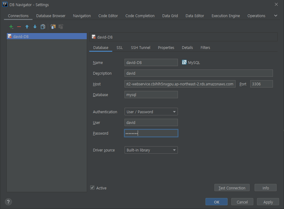Open Navigation settings tab
Image resolution: width=284 pixels, height=209 pixels.
coord(82,16)
